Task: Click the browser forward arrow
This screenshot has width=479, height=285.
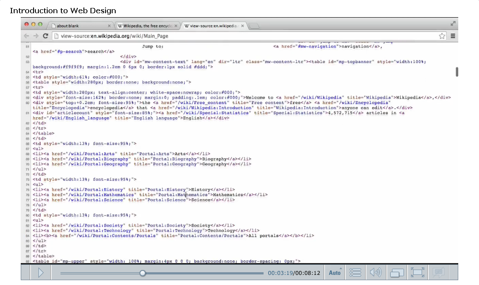Action: coord(36,36)
